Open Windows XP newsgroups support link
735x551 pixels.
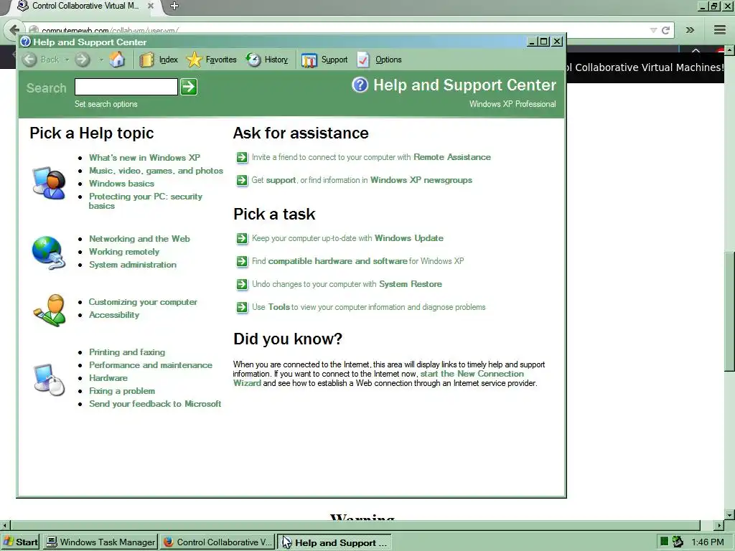pos(421,180)
